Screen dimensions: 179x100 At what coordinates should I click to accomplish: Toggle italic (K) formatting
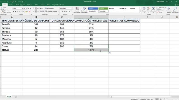pyautogui.click(x=16, y=11)
